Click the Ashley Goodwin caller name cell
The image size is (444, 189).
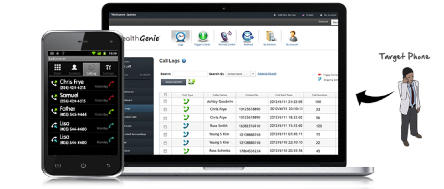[x=220, y=102]
